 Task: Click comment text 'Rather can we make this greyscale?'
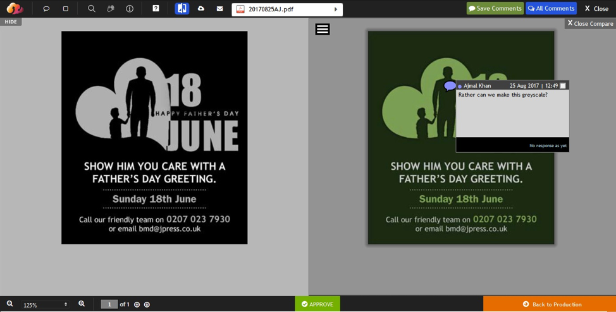[x=503, y=95]
